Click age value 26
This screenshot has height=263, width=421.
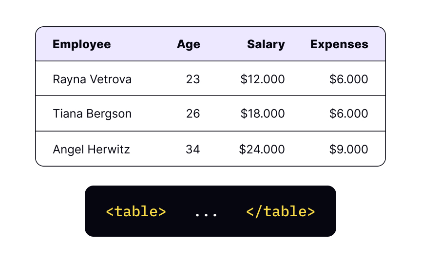coord(193,114)
